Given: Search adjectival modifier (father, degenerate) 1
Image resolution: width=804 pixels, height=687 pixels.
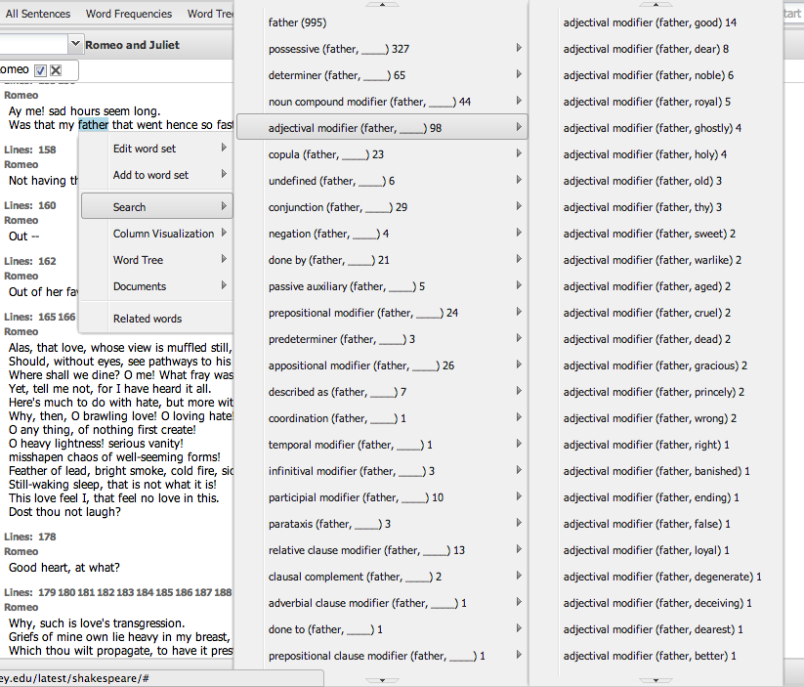Looking at the screenshot, I should (656, 577).
